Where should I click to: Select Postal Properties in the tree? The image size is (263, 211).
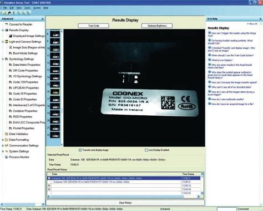point(23,128)
